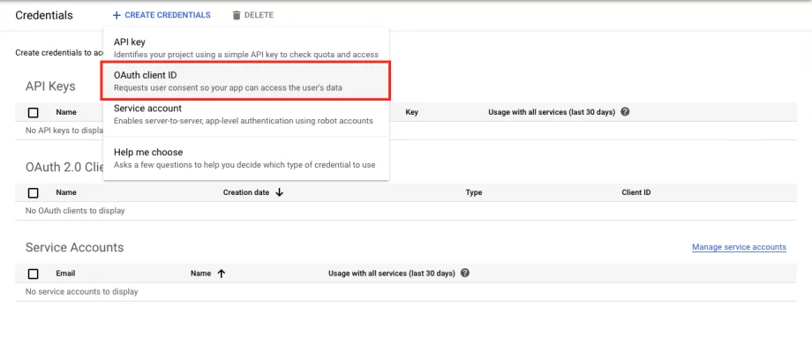Collapse the Create Credentials dropdown
Viewport: 812px width, 360px height.
(x=162, y=16)
